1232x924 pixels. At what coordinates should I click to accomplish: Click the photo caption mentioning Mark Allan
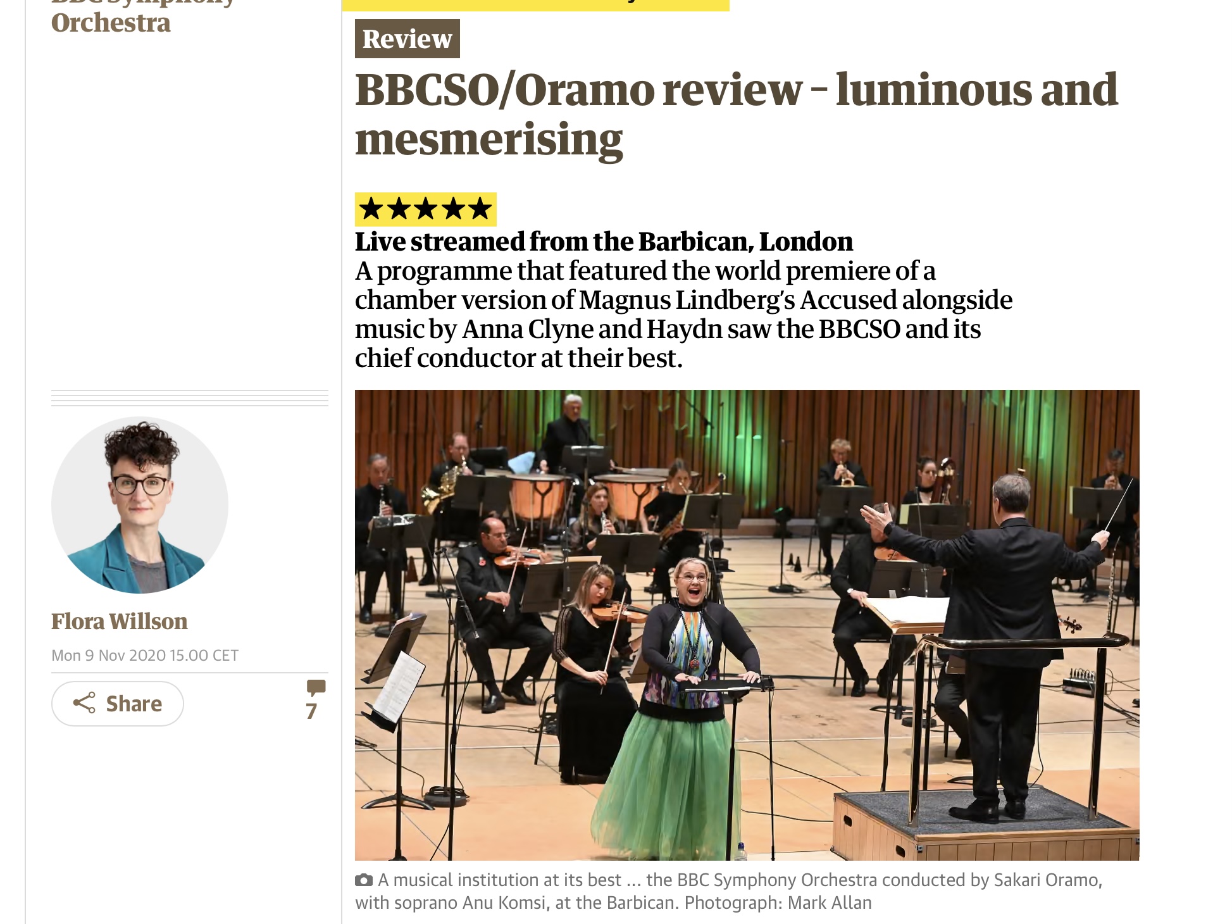729,892
